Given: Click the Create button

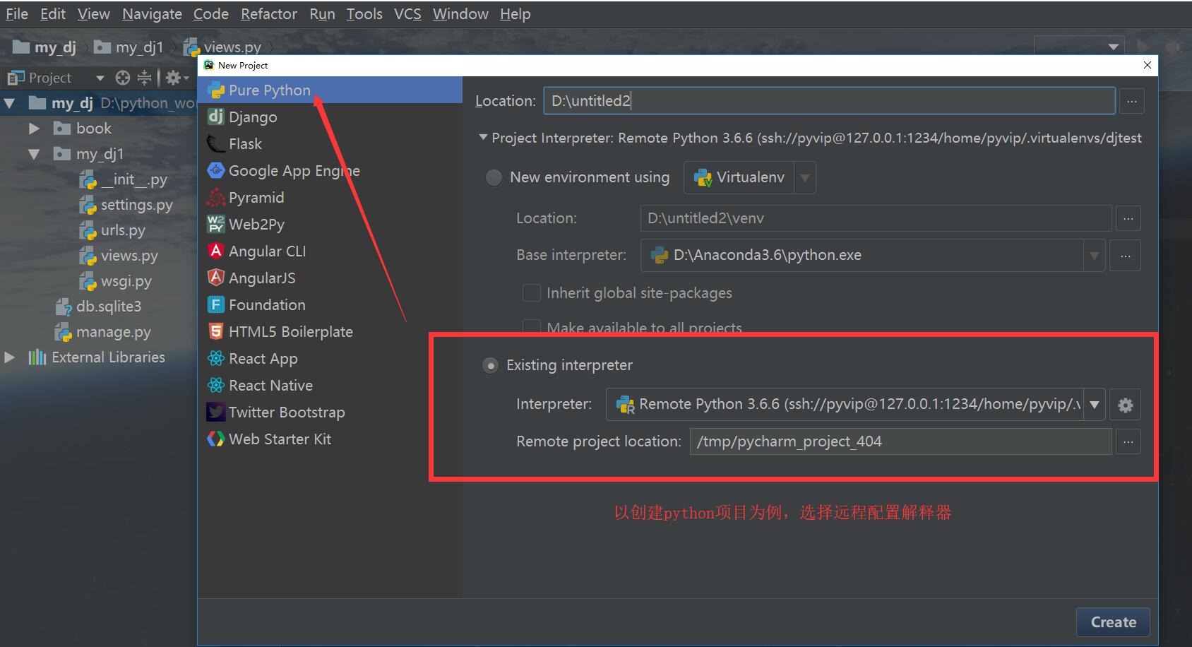Looking at the screenshot, I should 1114,622.
